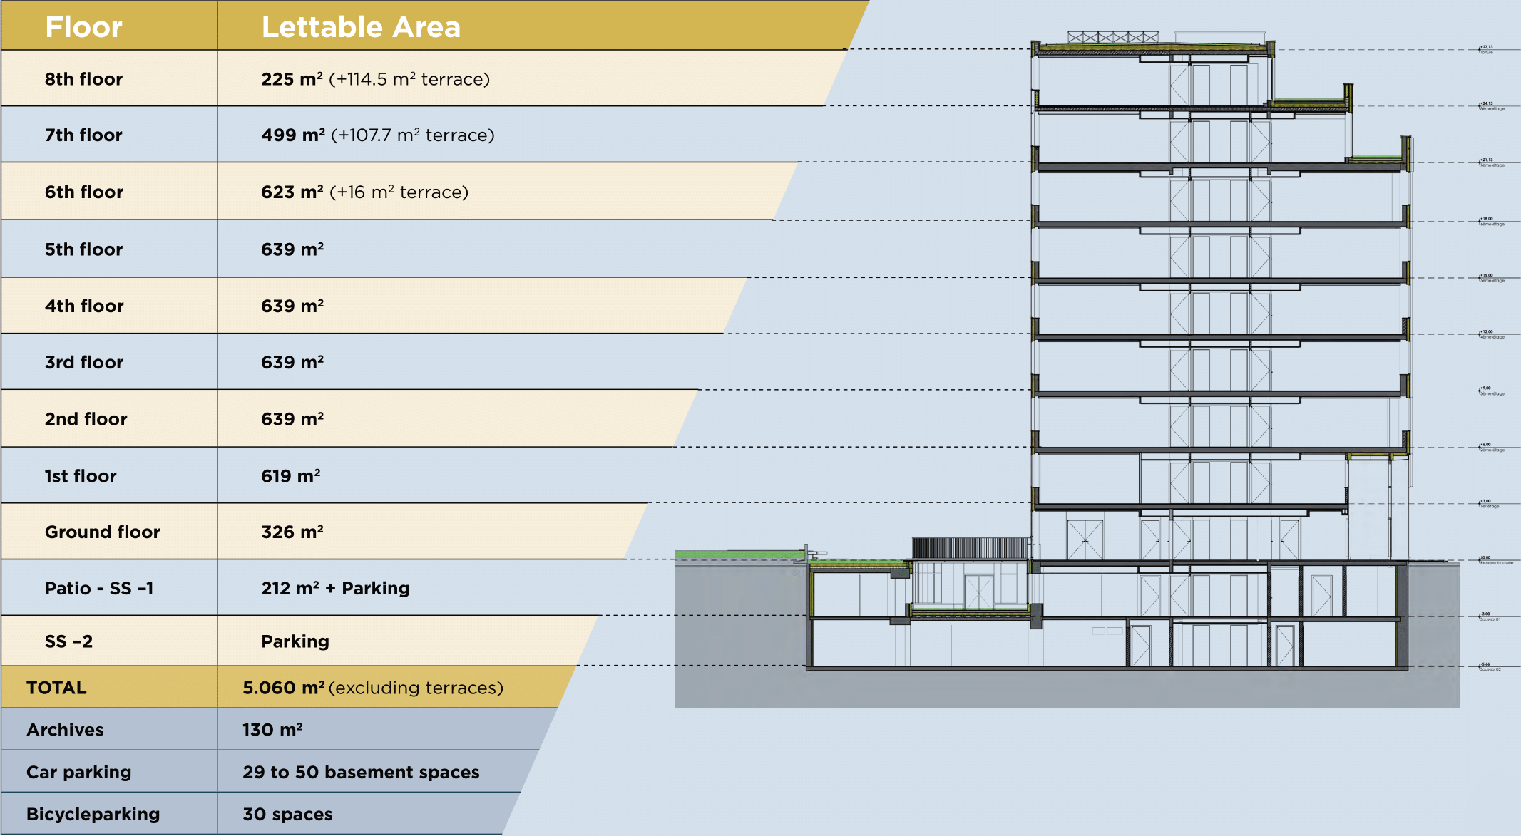The image size is (1521, 836).
Task: Click the 1st floor 619 m² value
Action: coord(291,476)
